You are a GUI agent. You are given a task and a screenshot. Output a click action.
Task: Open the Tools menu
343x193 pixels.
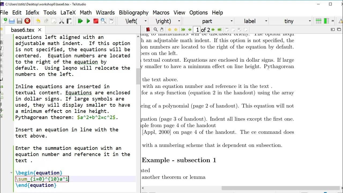[50, 13]
